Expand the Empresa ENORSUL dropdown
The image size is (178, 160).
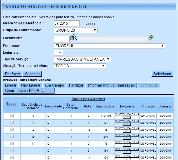[109, 46]
